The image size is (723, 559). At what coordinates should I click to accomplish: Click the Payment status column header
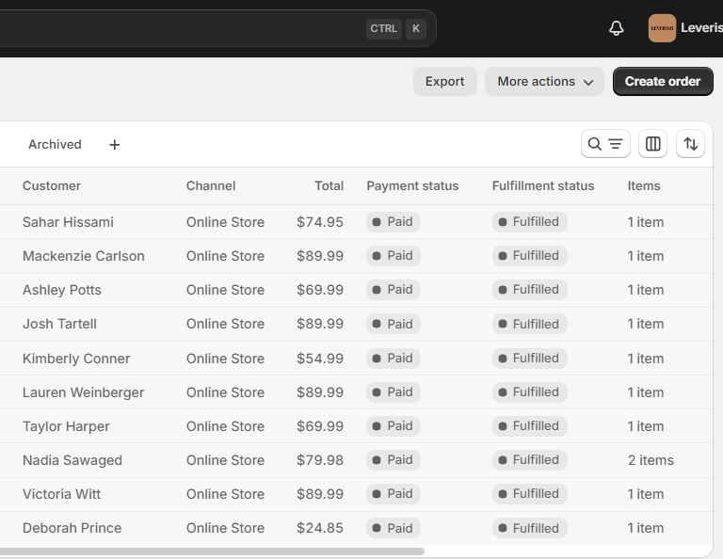(x=412, y=186)
